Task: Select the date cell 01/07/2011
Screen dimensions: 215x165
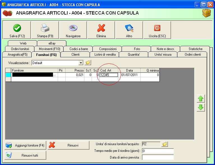Action: 129,75
